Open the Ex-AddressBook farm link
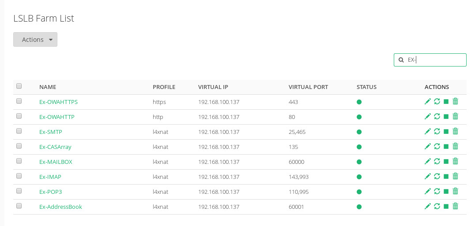Image resolution: width=475 pixels, height=226 pixels. tap(60, 207)
